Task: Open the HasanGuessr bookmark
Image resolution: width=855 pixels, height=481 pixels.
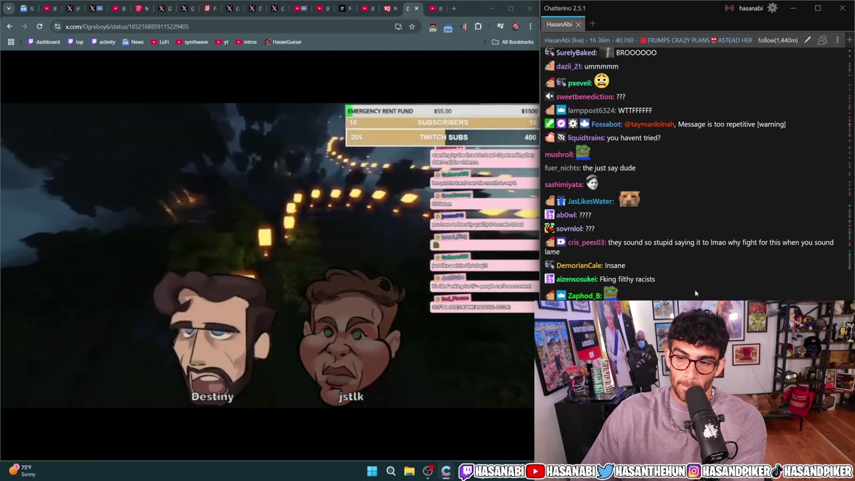Action: (283, 41)
